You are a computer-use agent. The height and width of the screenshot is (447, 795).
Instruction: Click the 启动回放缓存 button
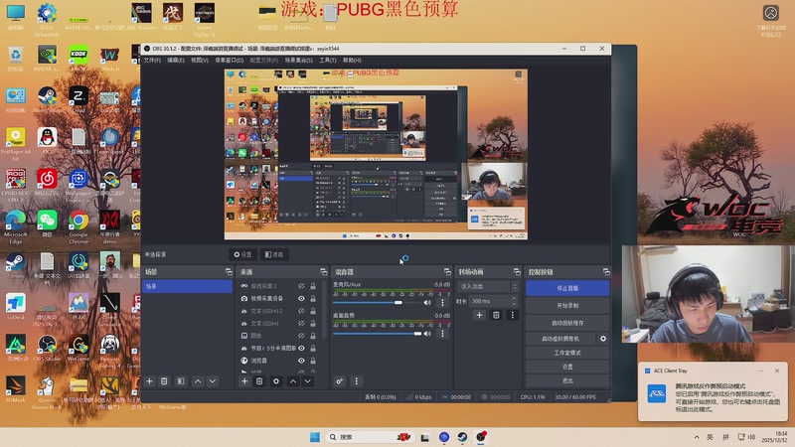pos(567,323)
